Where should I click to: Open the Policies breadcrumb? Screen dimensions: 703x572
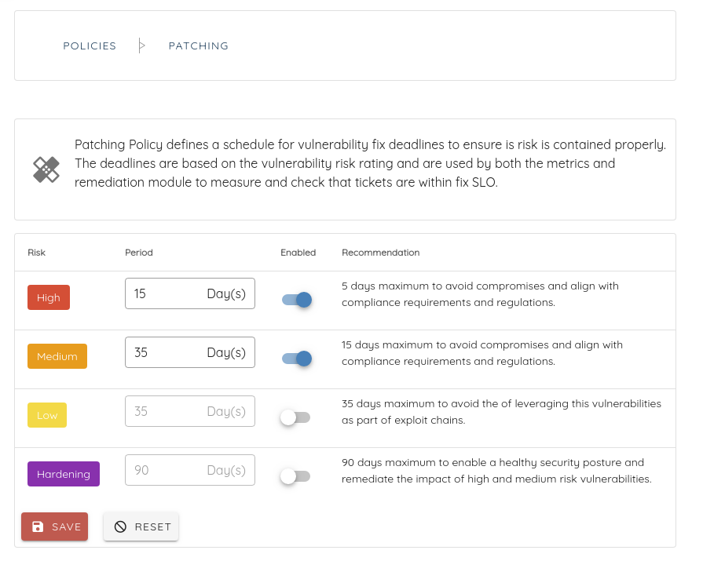[90, 46]
